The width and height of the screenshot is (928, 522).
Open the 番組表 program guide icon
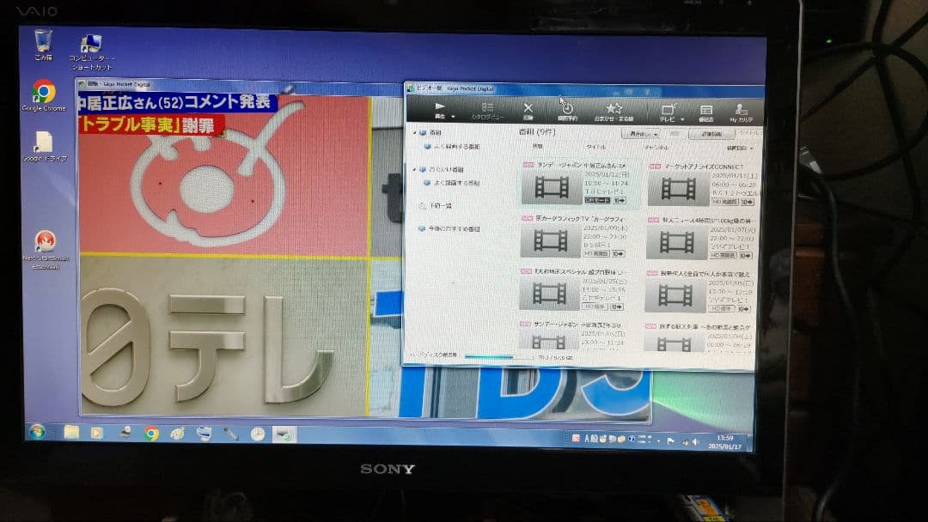click(707, 108)
